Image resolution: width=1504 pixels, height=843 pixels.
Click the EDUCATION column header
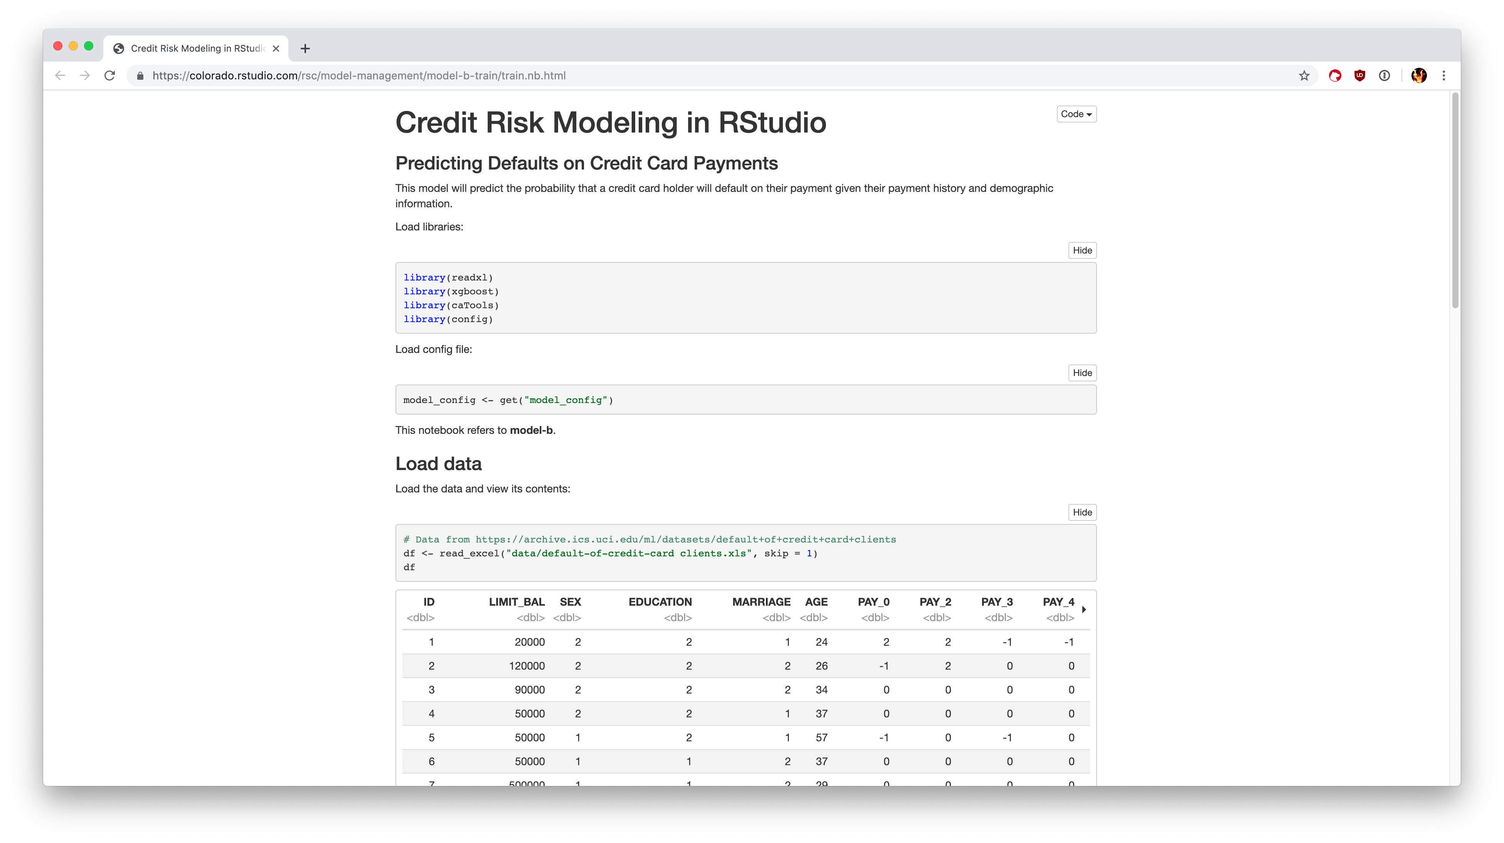coord(660,602)
